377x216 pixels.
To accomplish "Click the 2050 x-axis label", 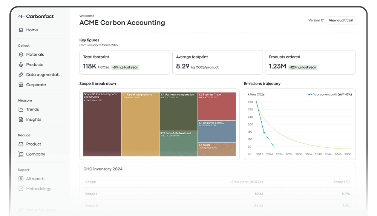I will 348,154.
